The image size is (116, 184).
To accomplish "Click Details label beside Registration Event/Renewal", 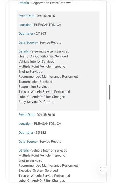I will point(23,3).
